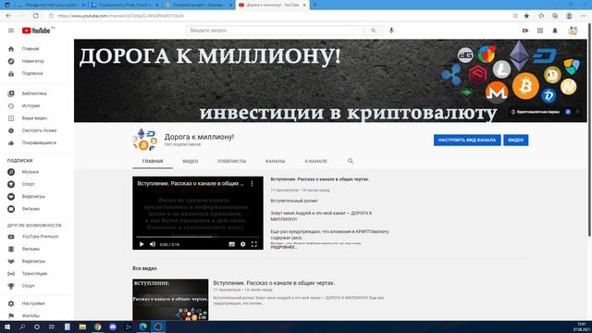Open Microsoft Edge from the taskbar
Viewport: 592px width, 333px height.
pyautogui.click(x=143, y=327)
